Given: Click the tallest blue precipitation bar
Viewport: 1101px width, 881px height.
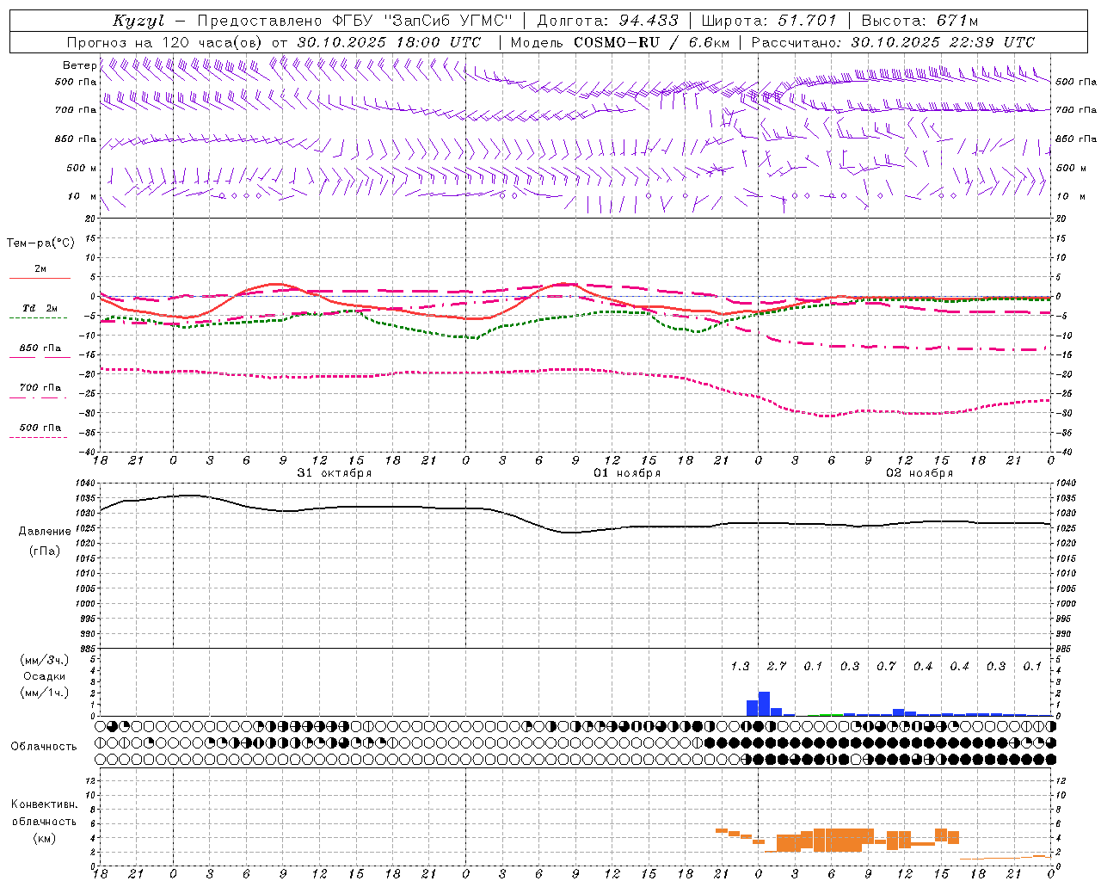Looking at the screenshot, I should click(764, 704).
